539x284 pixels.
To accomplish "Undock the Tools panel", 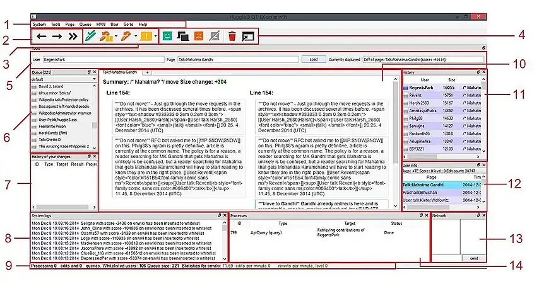I will coord(483,48).
